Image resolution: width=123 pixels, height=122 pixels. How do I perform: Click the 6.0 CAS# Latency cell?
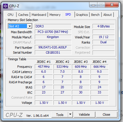click(x=44, y=72)
